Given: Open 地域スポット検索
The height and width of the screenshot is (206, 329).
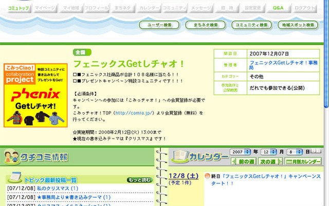Looking at the screenshot, I should pos(298,25).
